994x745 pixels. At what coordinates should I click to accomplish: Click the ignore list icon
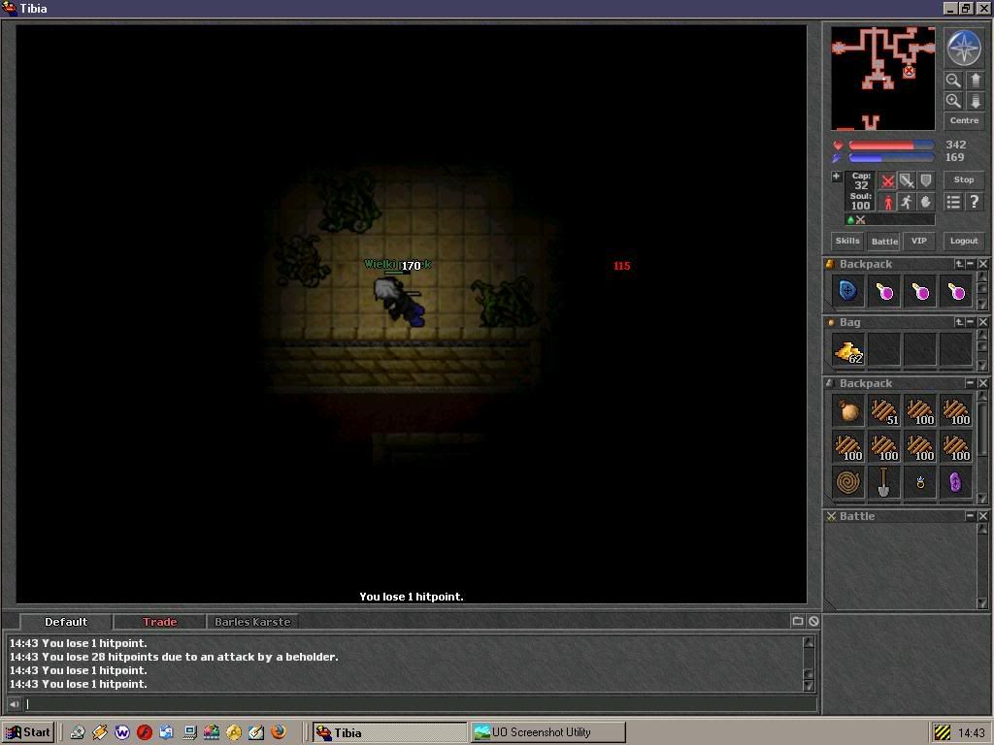[x=813, y=622]
